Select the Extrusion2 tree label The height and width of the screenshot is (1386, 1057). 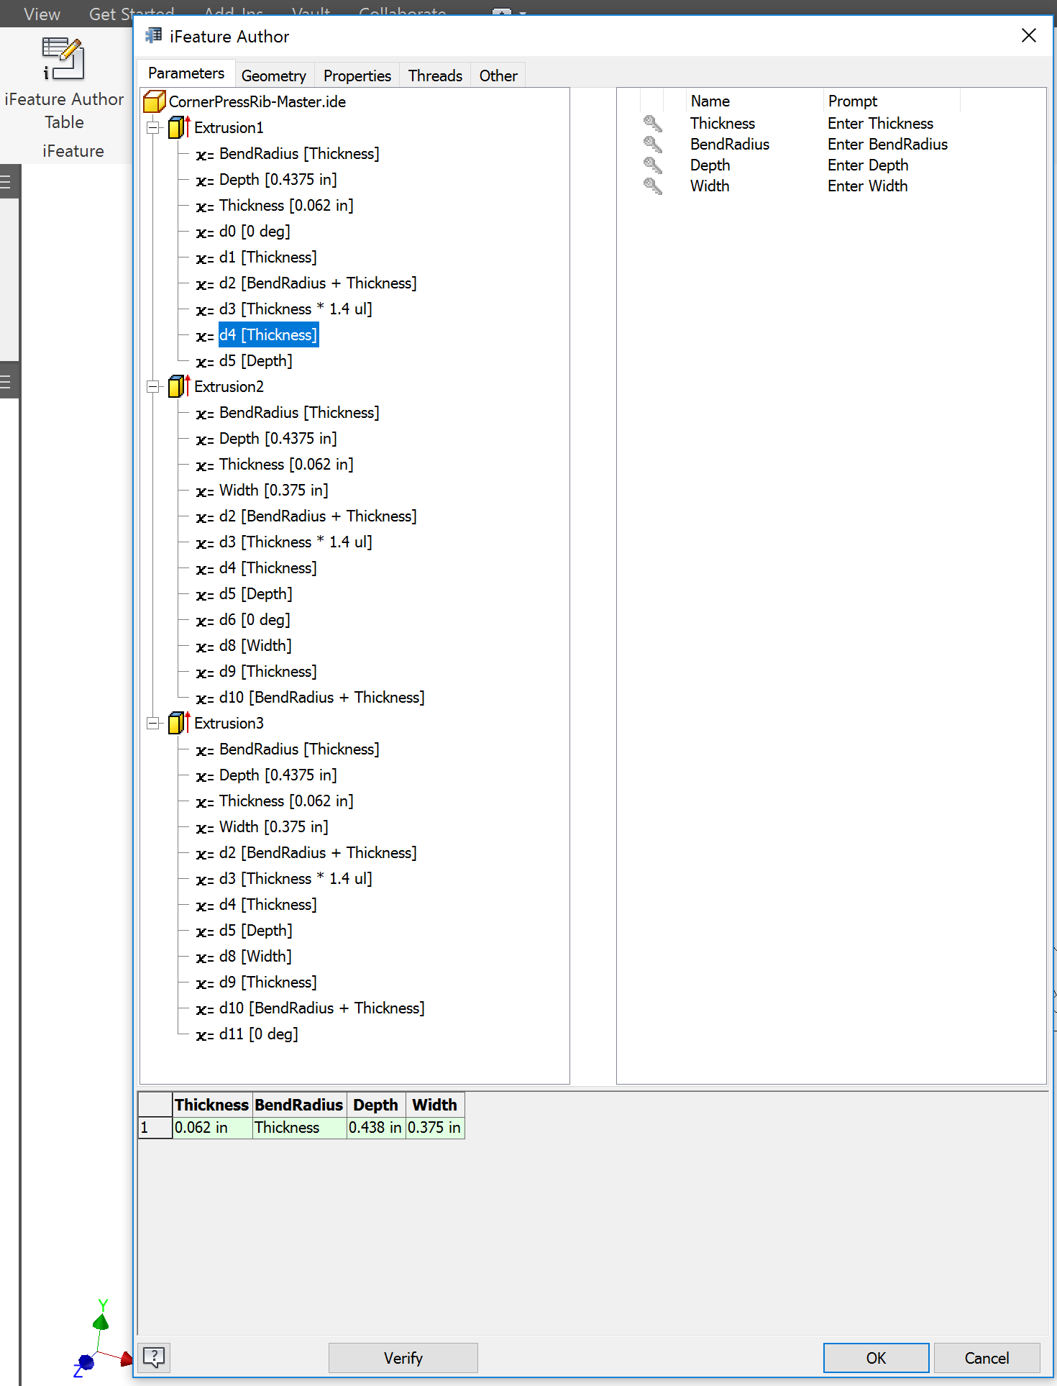[229, 387]
